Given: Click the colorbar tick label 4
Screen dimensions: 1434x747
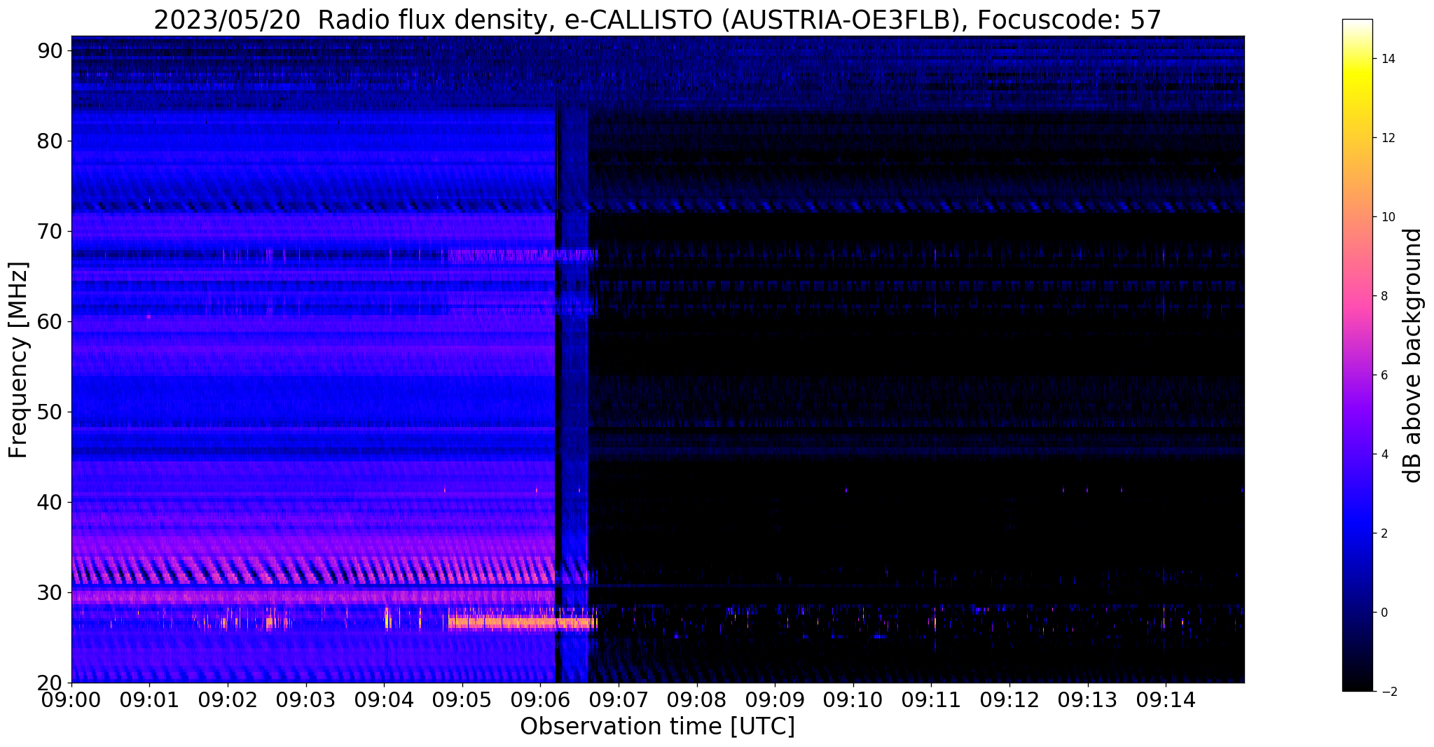Looking at the screenshot, I should (x=1384, y=454).
